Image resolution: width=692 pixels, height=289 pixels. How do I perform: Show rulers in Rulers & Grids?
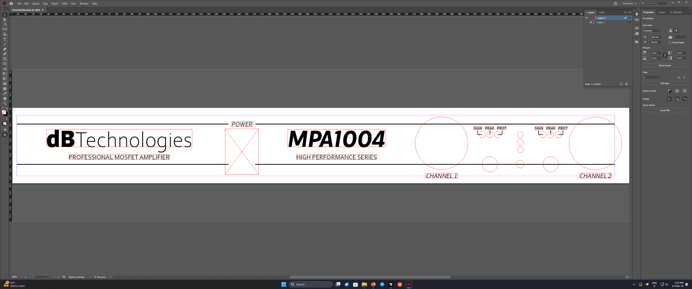click(669, 91)
